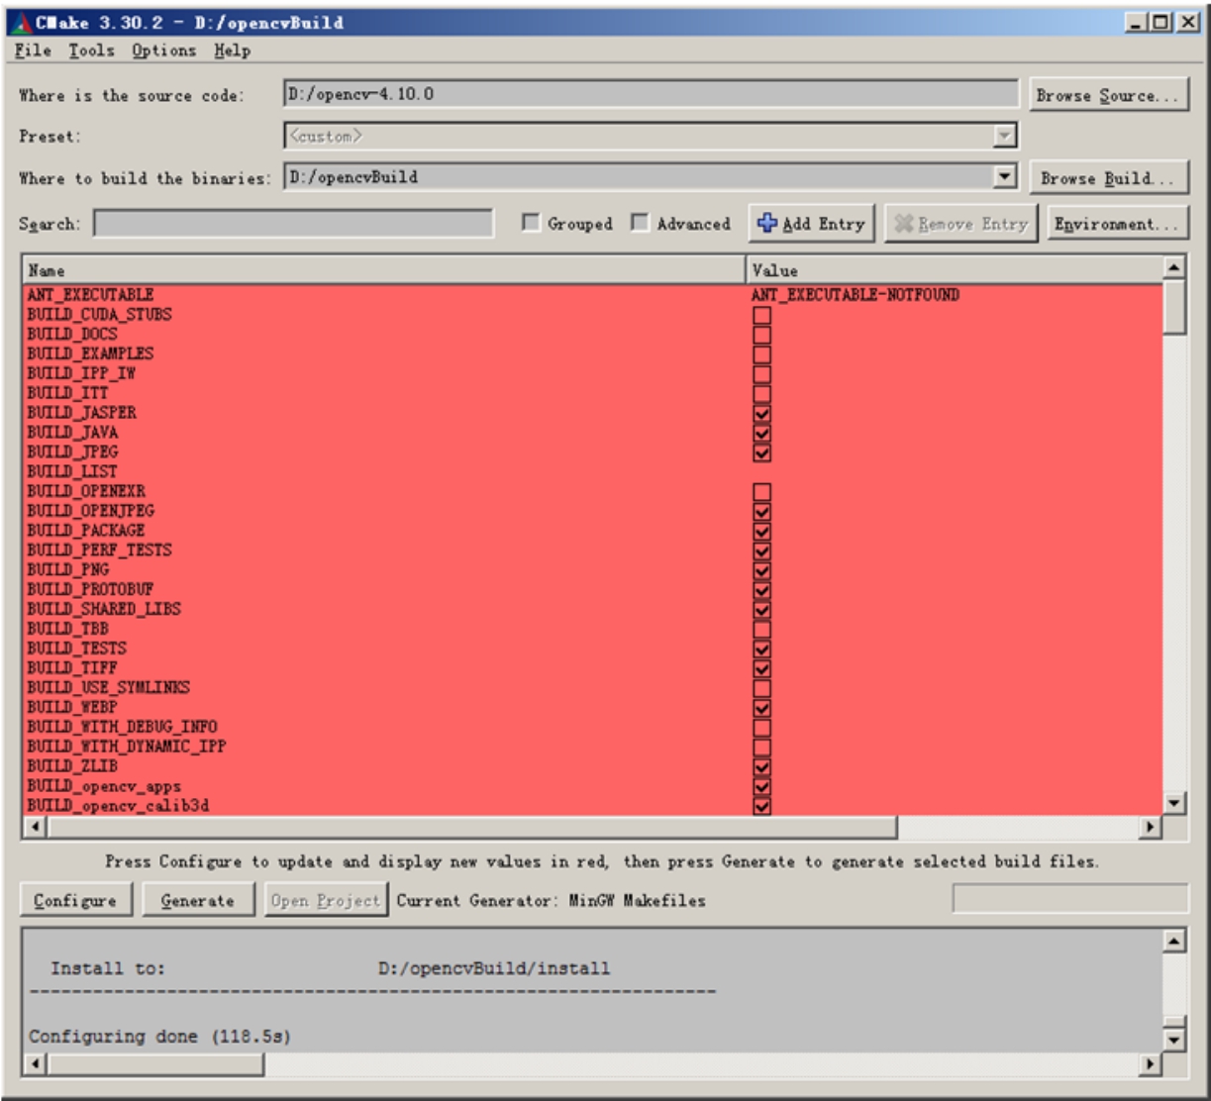Image resolution: width=1211 pixels, height=1101 pixels.
Task: Click the output log scroll-up arrow
Action: 1173,942
